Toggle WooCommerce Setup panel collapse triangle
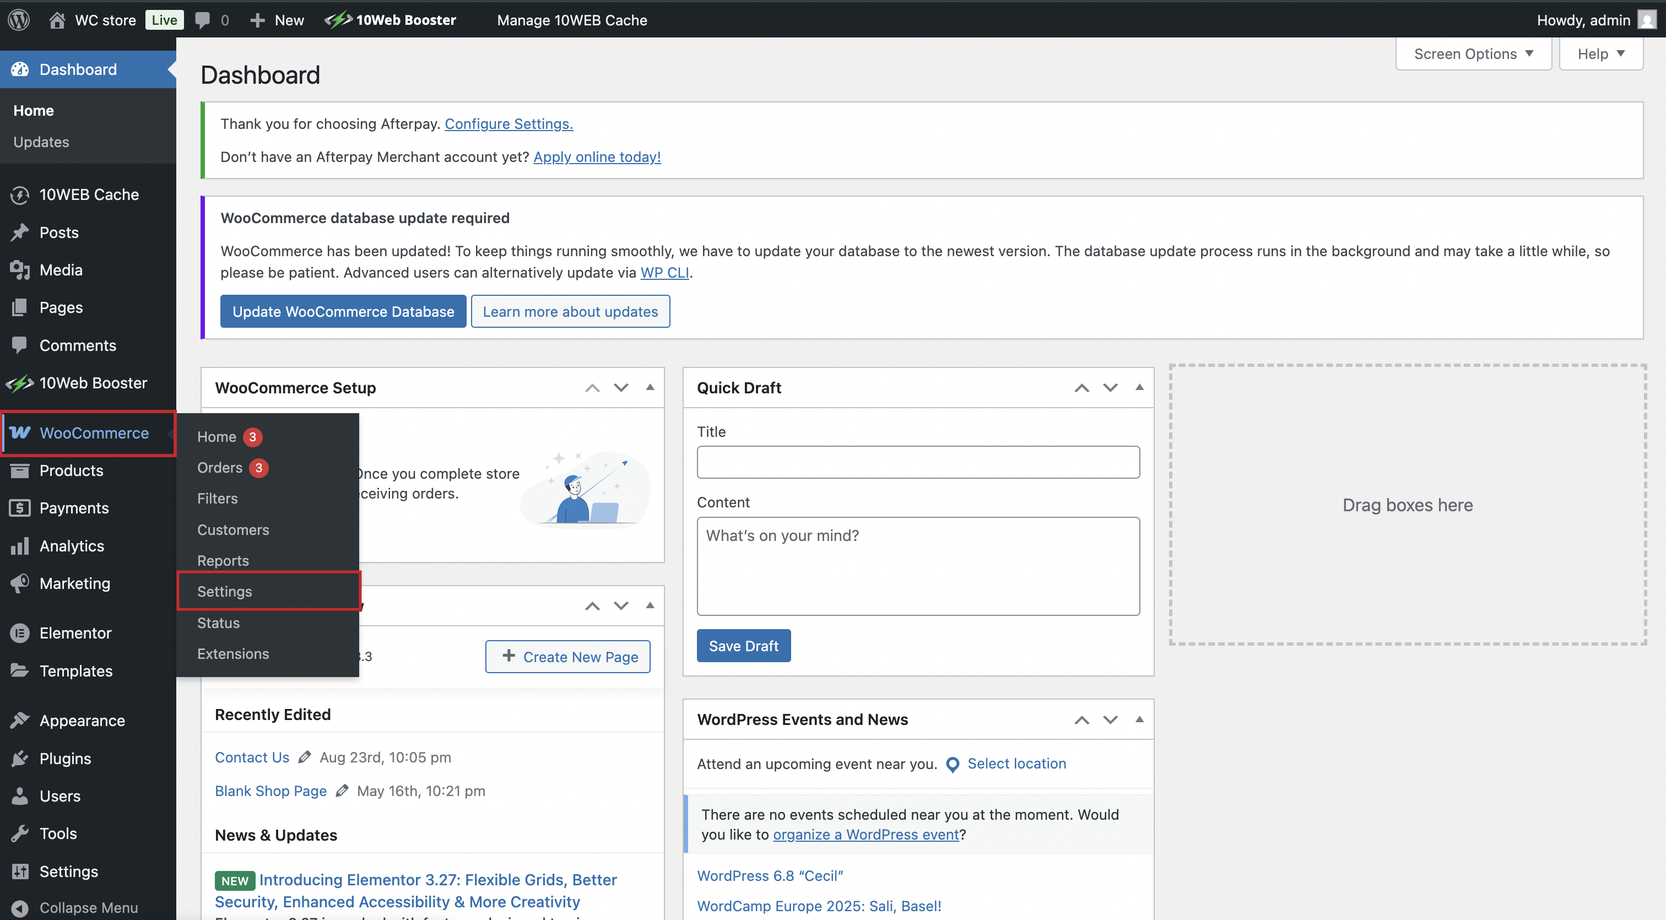This screenshot has height=920, width=1666. (650, 387)
